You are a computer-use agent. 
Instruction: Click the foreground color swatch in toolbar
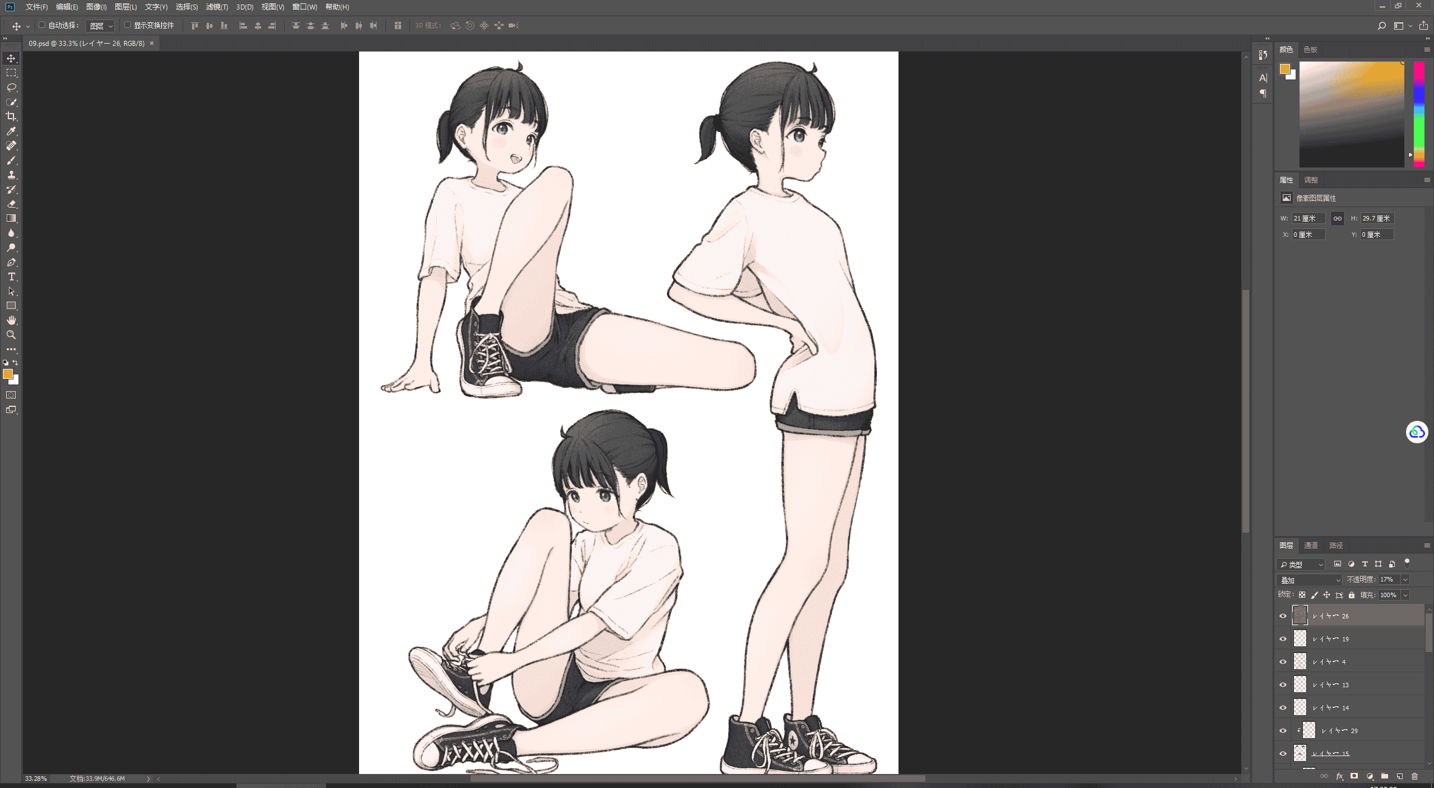point(8,374)
